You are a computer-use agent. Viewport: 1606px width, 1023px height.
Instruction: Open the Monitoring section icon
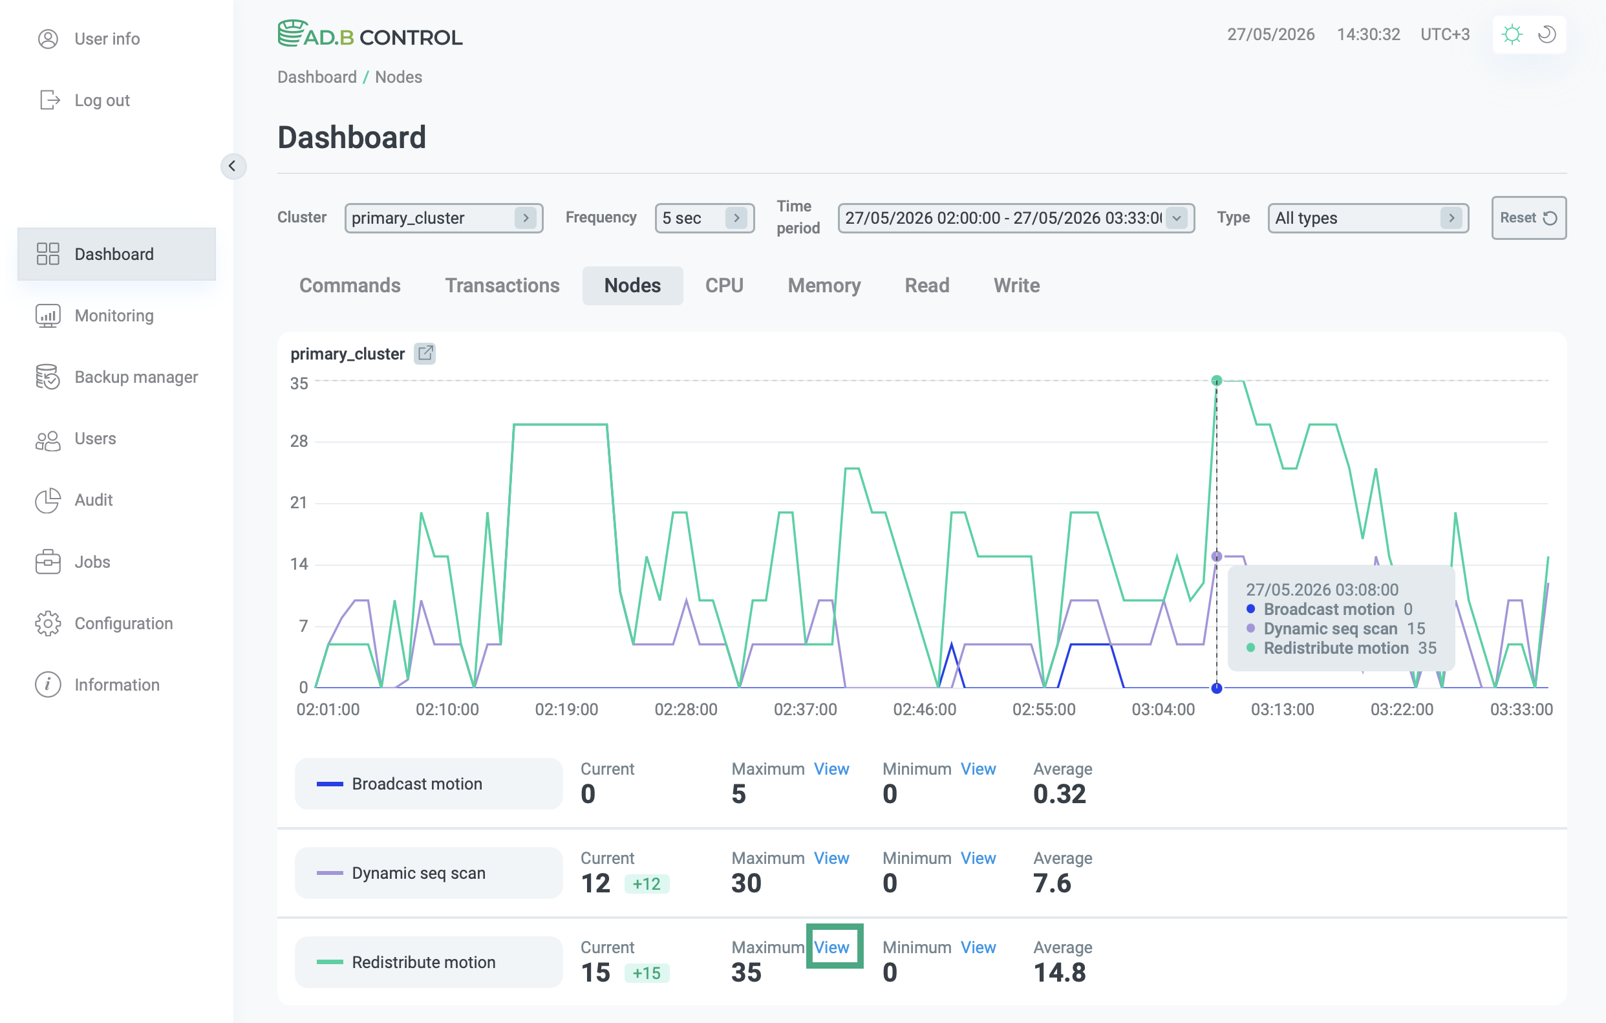[47, 316]
